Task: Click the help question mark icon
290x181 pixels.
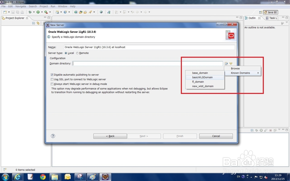Action: [53, 136]
